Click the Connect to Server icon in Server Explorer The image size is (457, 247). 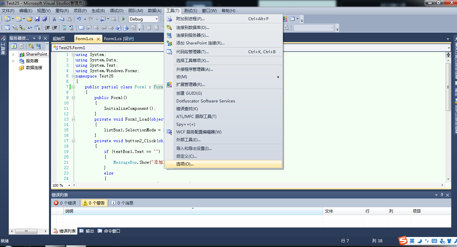[38, 46]
